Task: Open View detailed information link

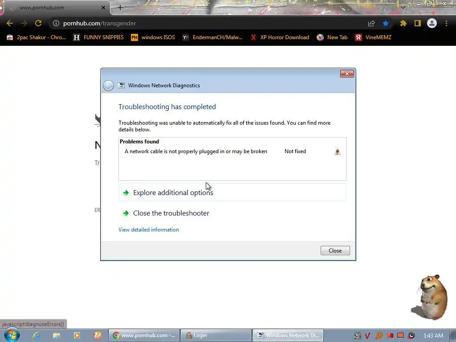Action: click(149, 230)
